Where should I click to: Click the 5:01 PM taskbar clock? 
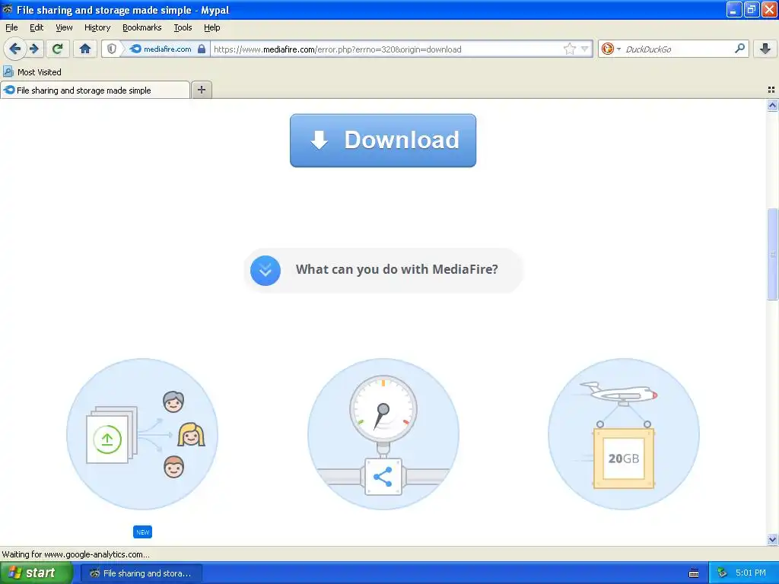coord(751,573)
